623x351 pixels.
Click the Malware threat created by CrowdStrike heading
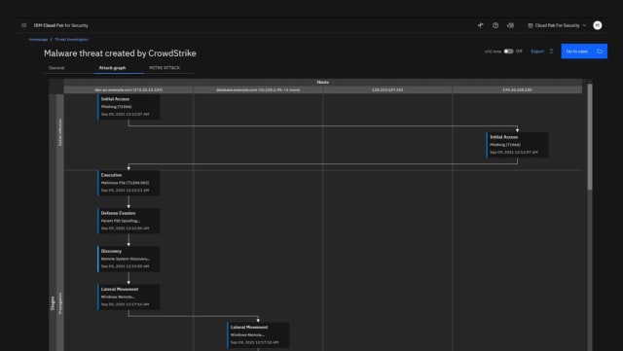click(x=120, y=53)
